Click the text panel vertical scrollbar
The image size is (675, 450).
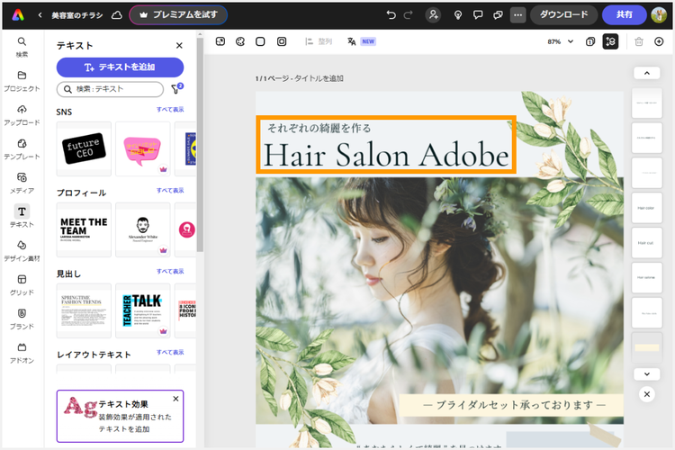click(200, 144)
